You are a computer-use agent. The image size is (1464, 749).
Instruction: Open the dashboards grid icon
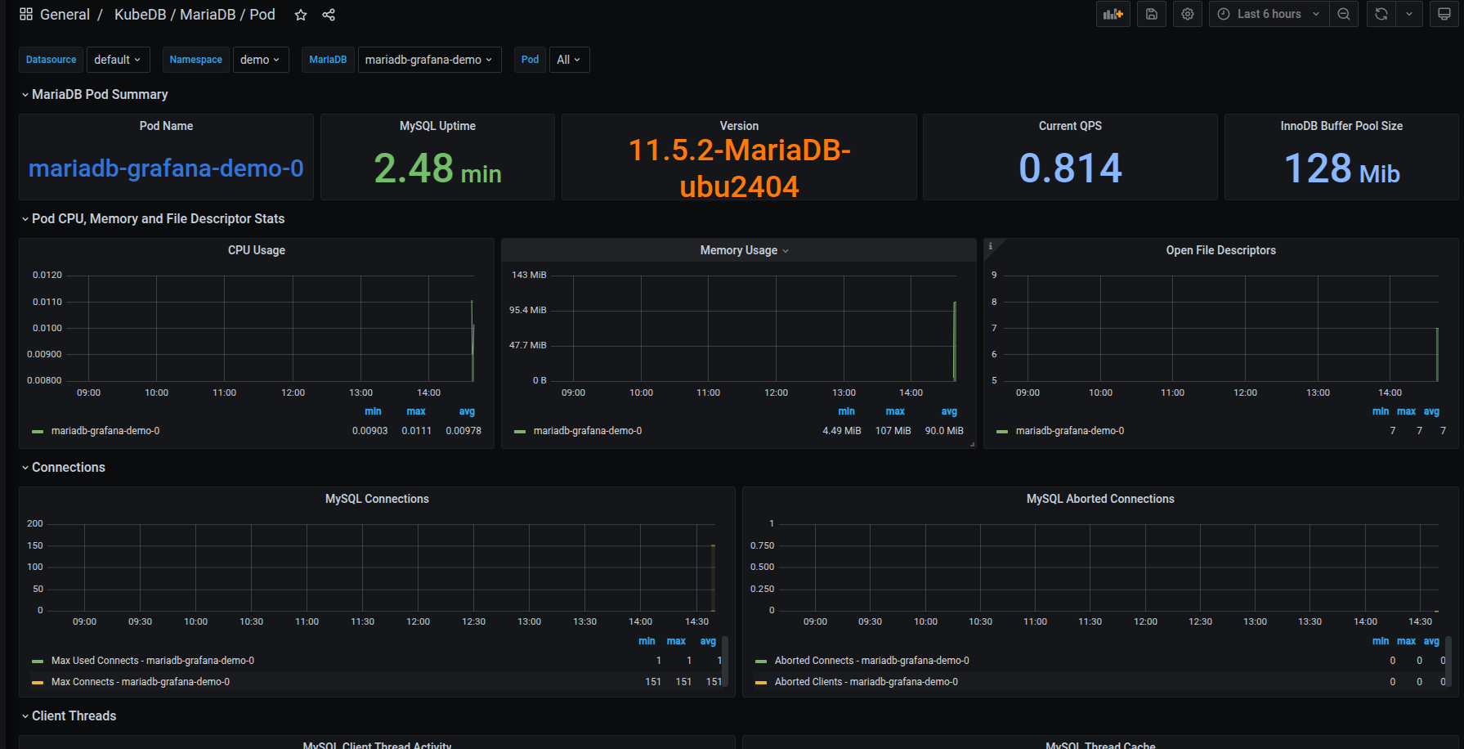point(26,14)
